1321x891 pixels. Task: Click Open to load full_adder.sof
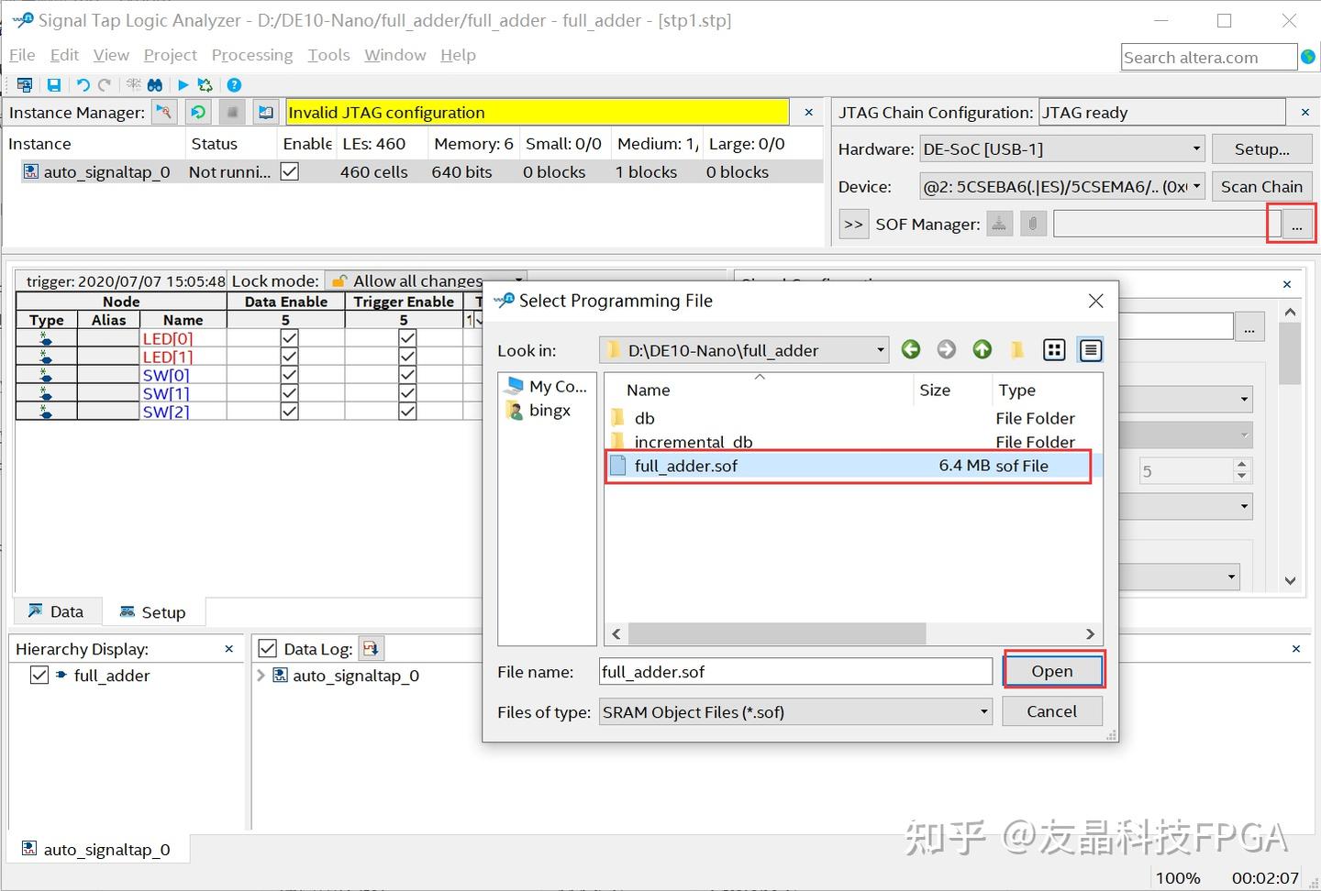(1051, 670)
